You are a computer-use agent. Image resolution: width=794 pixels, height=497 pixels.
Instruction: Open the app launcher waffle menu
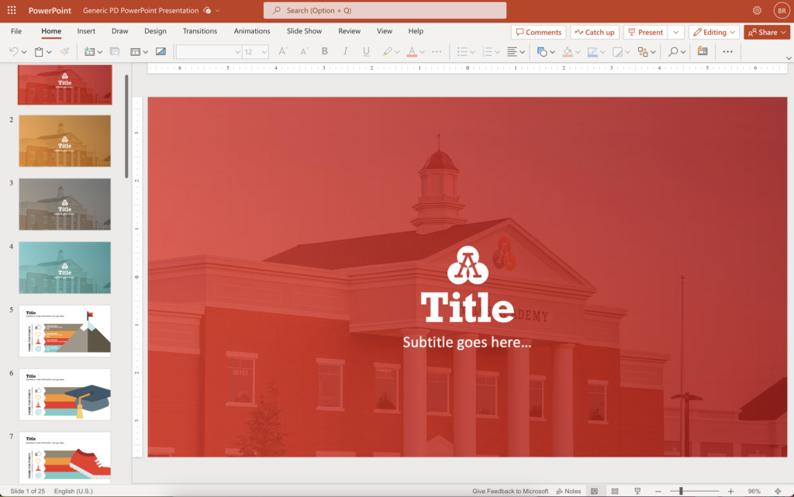[12, 10]
